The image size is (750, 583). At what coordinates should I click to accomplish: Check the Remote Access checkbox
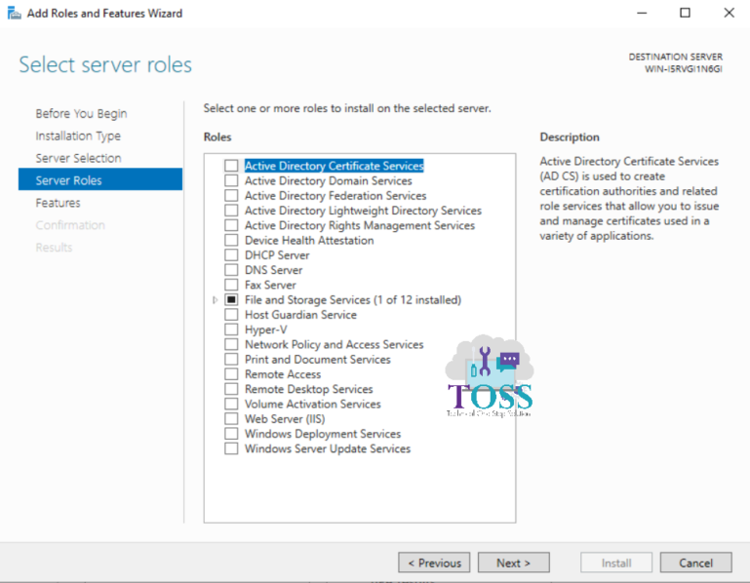pyautogui.click(x=231, y=373)
